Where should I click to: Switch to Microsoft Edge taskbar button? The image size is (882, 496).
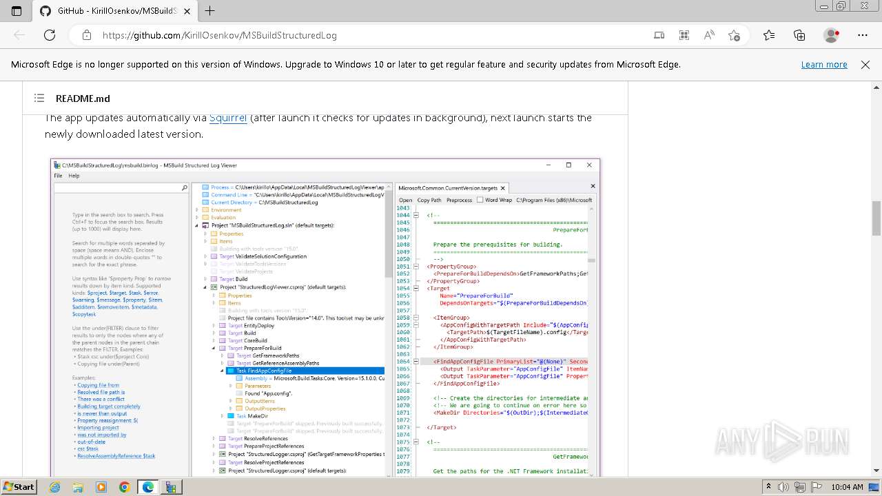[148, 487]
